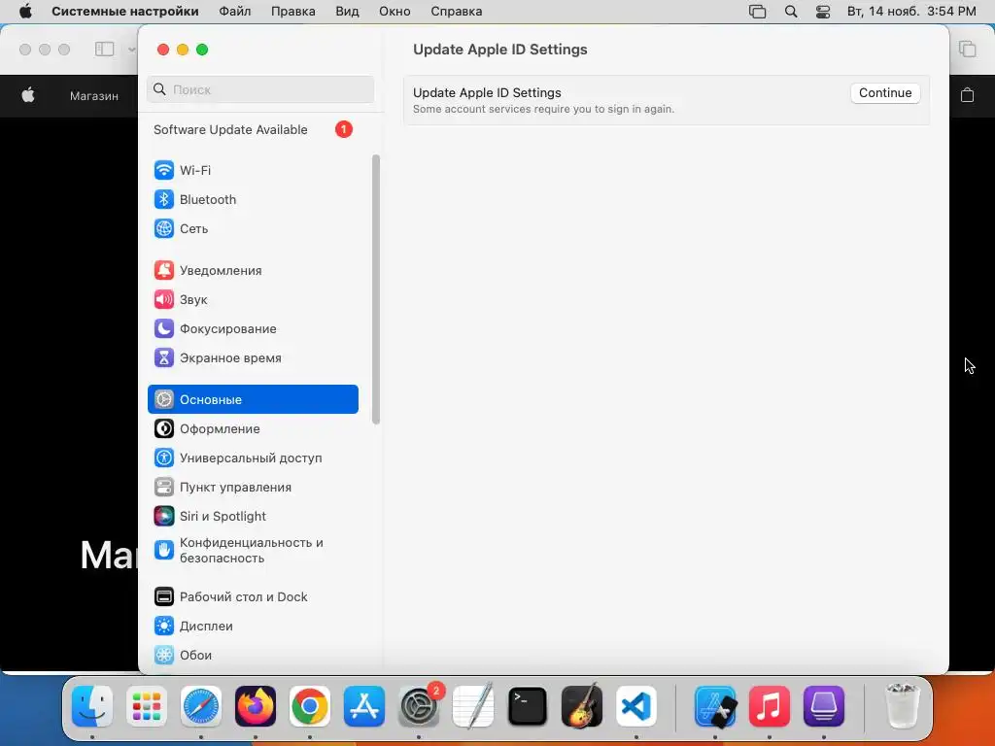Open the Окно menu
Viewport: 995px width, 746px height.
[395, 12]
